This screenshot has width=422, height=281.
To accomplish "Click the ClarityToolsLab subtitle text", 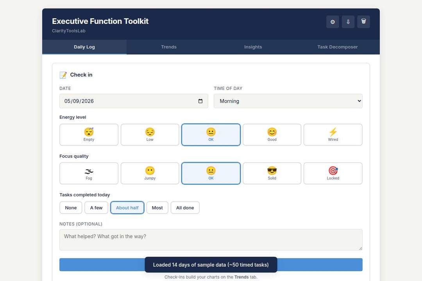I will (69, 31).
